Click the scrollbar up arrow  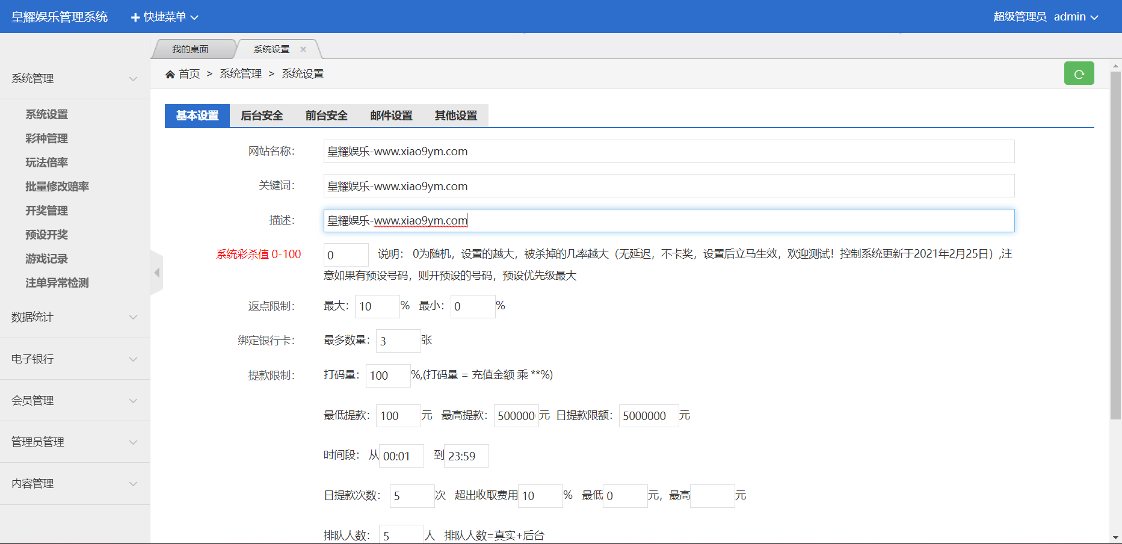1115,66
